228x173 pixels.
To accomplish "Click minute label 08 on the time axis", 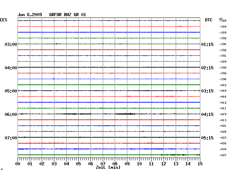I will coord(115,164).
